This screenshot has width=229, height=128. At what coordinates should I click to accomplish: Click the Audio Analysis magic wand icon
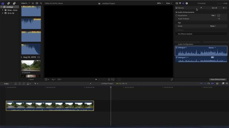tap(219, 19)
